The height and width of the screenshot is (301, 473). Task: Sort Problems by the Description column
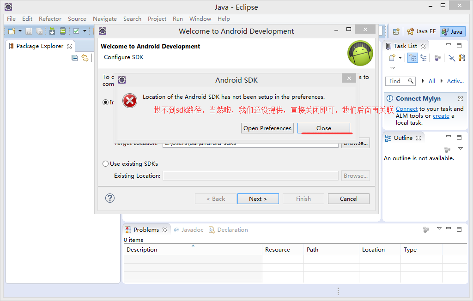click(193, 250)
